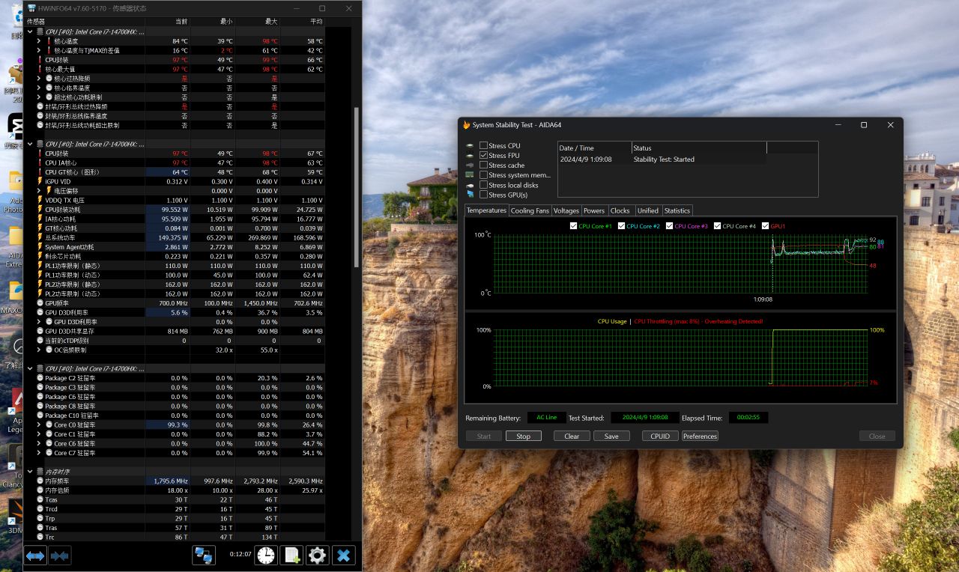
Task: Save the stability test results
Action: click(611, 436)
